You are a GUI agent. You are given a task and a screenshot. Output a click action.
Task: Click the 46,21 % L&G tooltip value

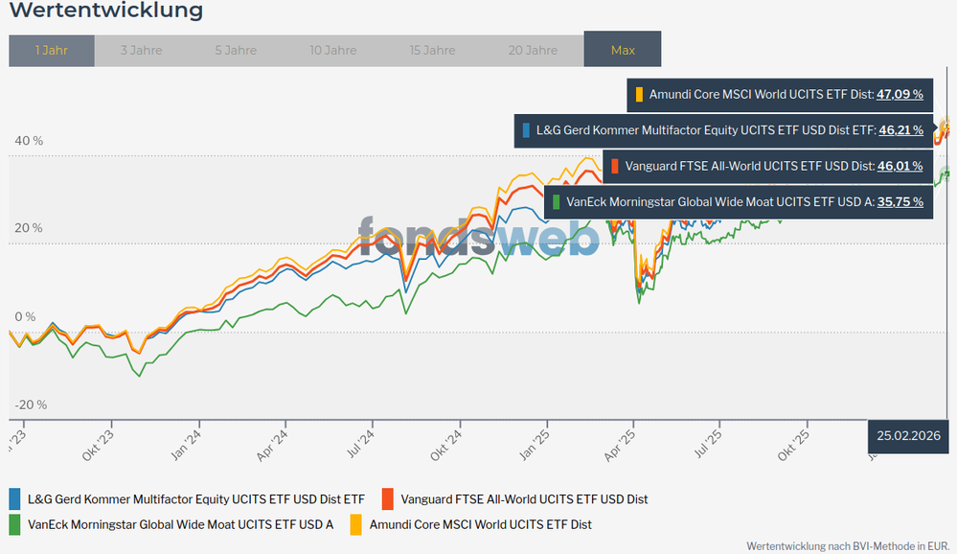coord(900,130)
